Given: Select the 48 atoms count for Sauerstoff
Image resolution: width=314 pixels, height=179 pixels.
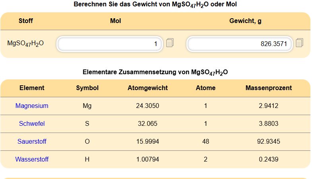Looking at the screenshot, I should pos(205,142).
